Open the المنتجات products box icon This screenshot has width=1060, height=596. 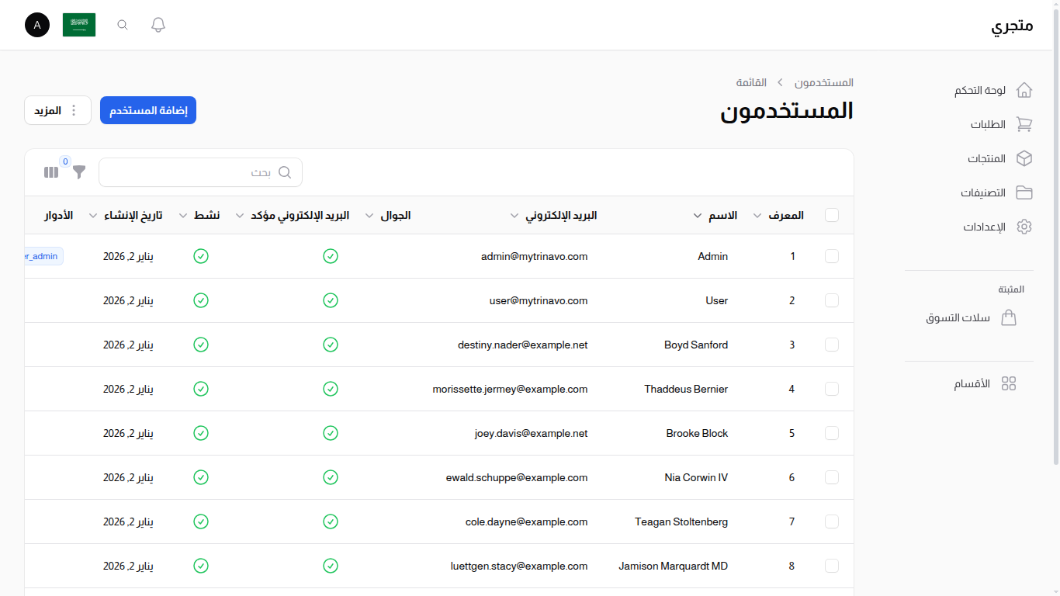pyautogui.click(x=1024, y=158)
